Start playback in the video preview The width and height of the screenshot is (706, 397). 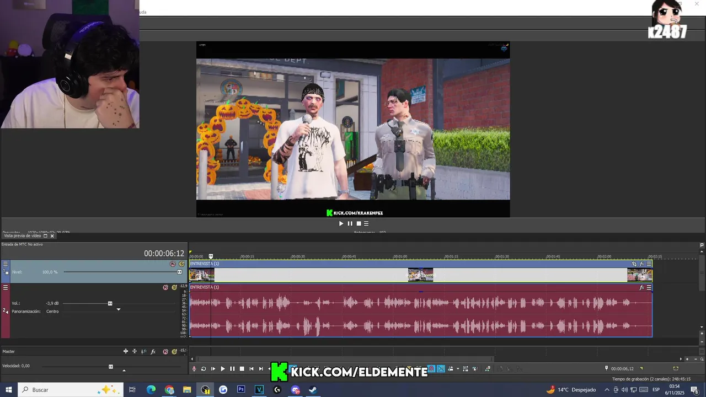coord(341,223)
